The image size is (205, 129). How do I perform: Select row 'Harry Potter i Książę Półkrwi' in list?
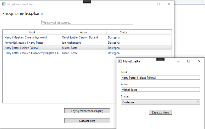point(87,48)
